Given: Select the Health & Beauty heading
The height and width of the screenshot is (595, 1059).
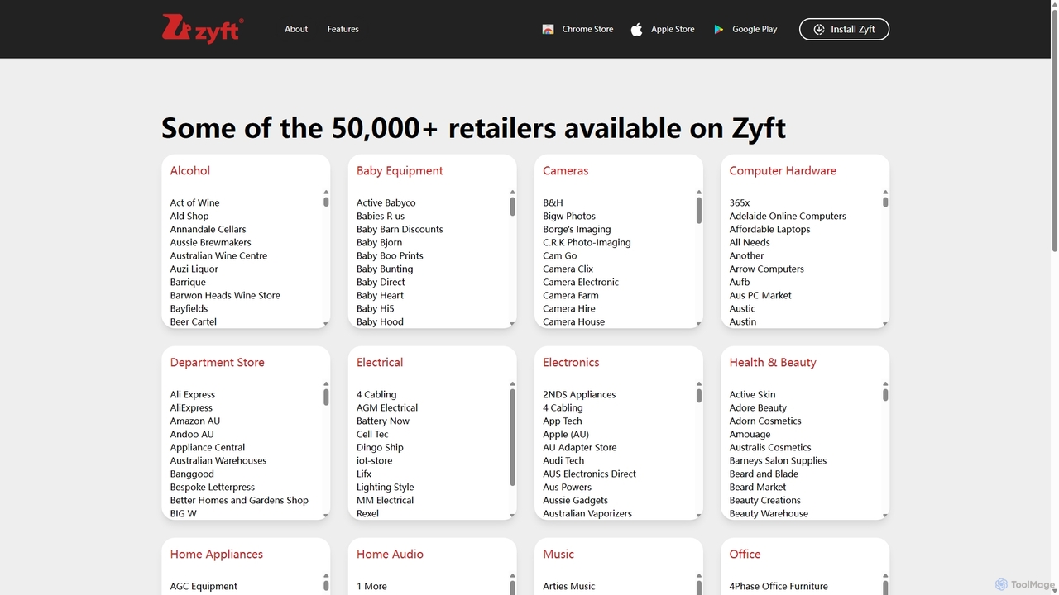Looking at the screenshot, I should (x=773, y=362).
